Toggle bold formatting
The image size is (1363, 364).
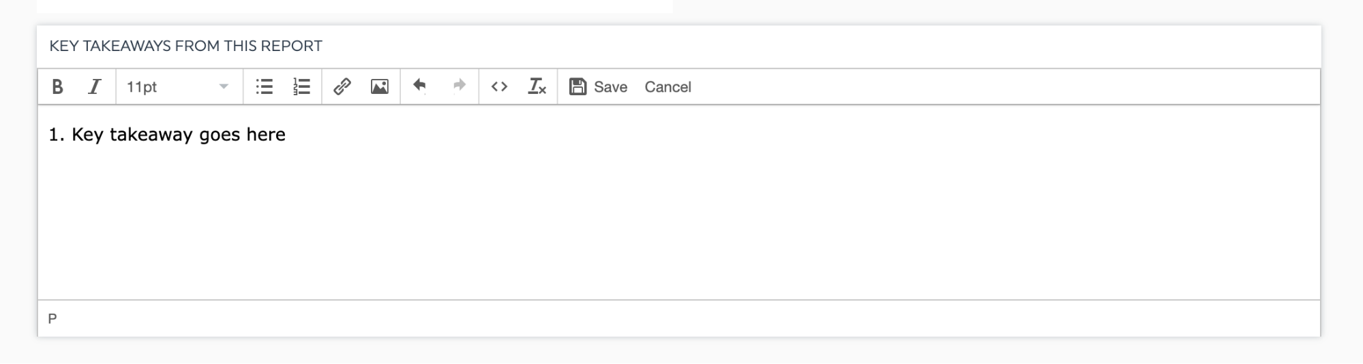[x=57, y=86]
